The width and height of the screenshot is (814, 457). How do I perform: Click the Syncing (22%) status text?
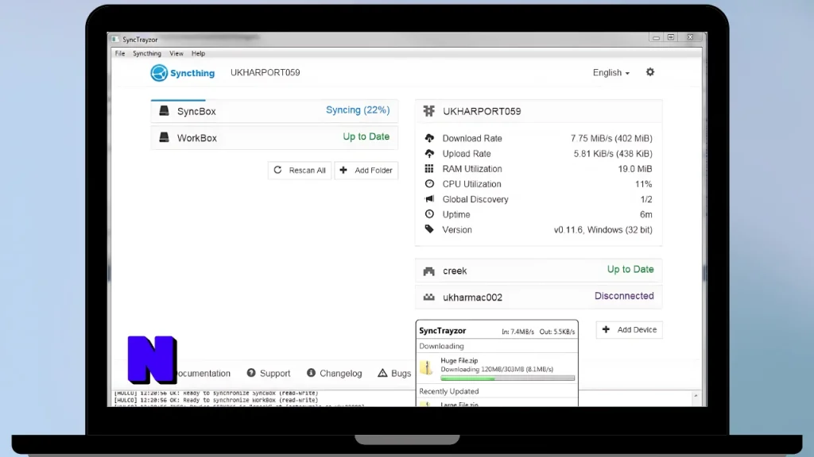(x=358, y=109)
